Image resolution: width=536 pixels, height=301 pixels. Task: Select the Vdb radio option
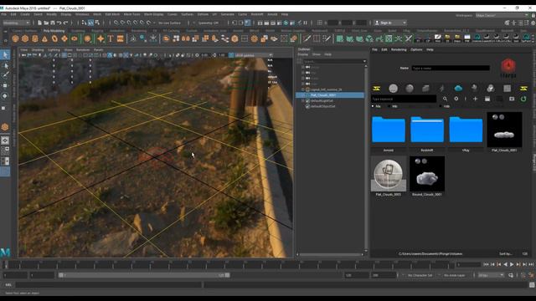(x=441, y=106)
